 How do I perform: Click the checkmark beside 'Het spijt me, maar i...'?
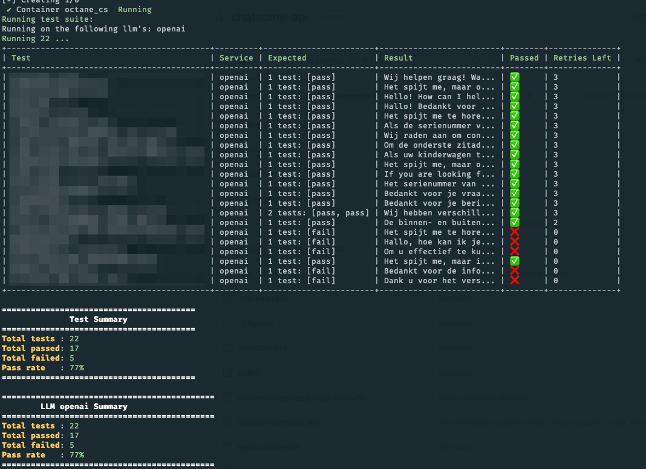pyautogui.click(x=515, y=261)
